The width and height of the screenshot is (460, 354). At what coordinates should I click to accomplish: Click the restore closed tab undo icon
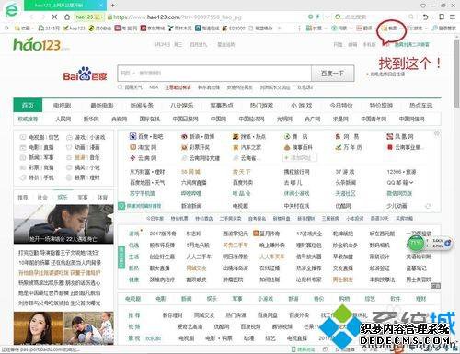point(425,17)
